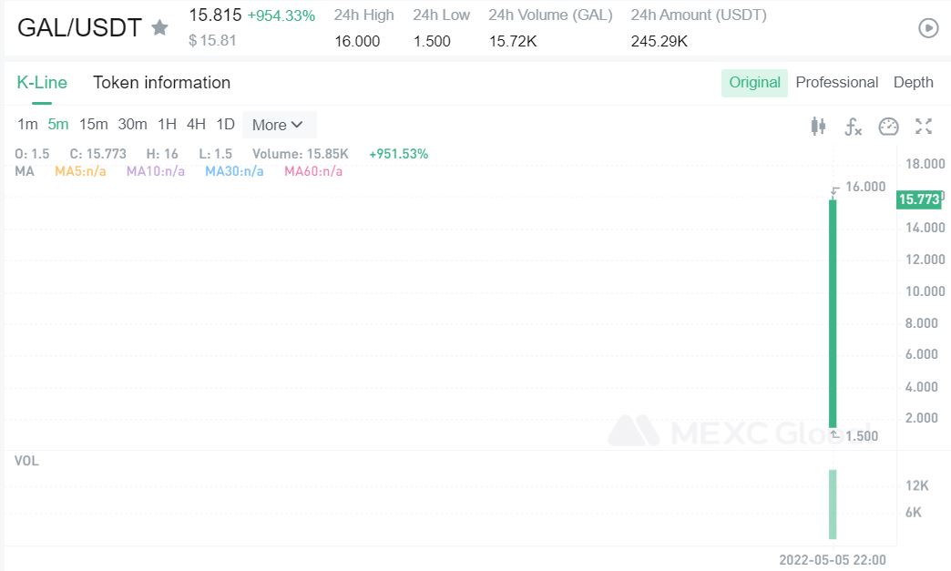Click the GAL/USDT pair title

coord(79,27)
